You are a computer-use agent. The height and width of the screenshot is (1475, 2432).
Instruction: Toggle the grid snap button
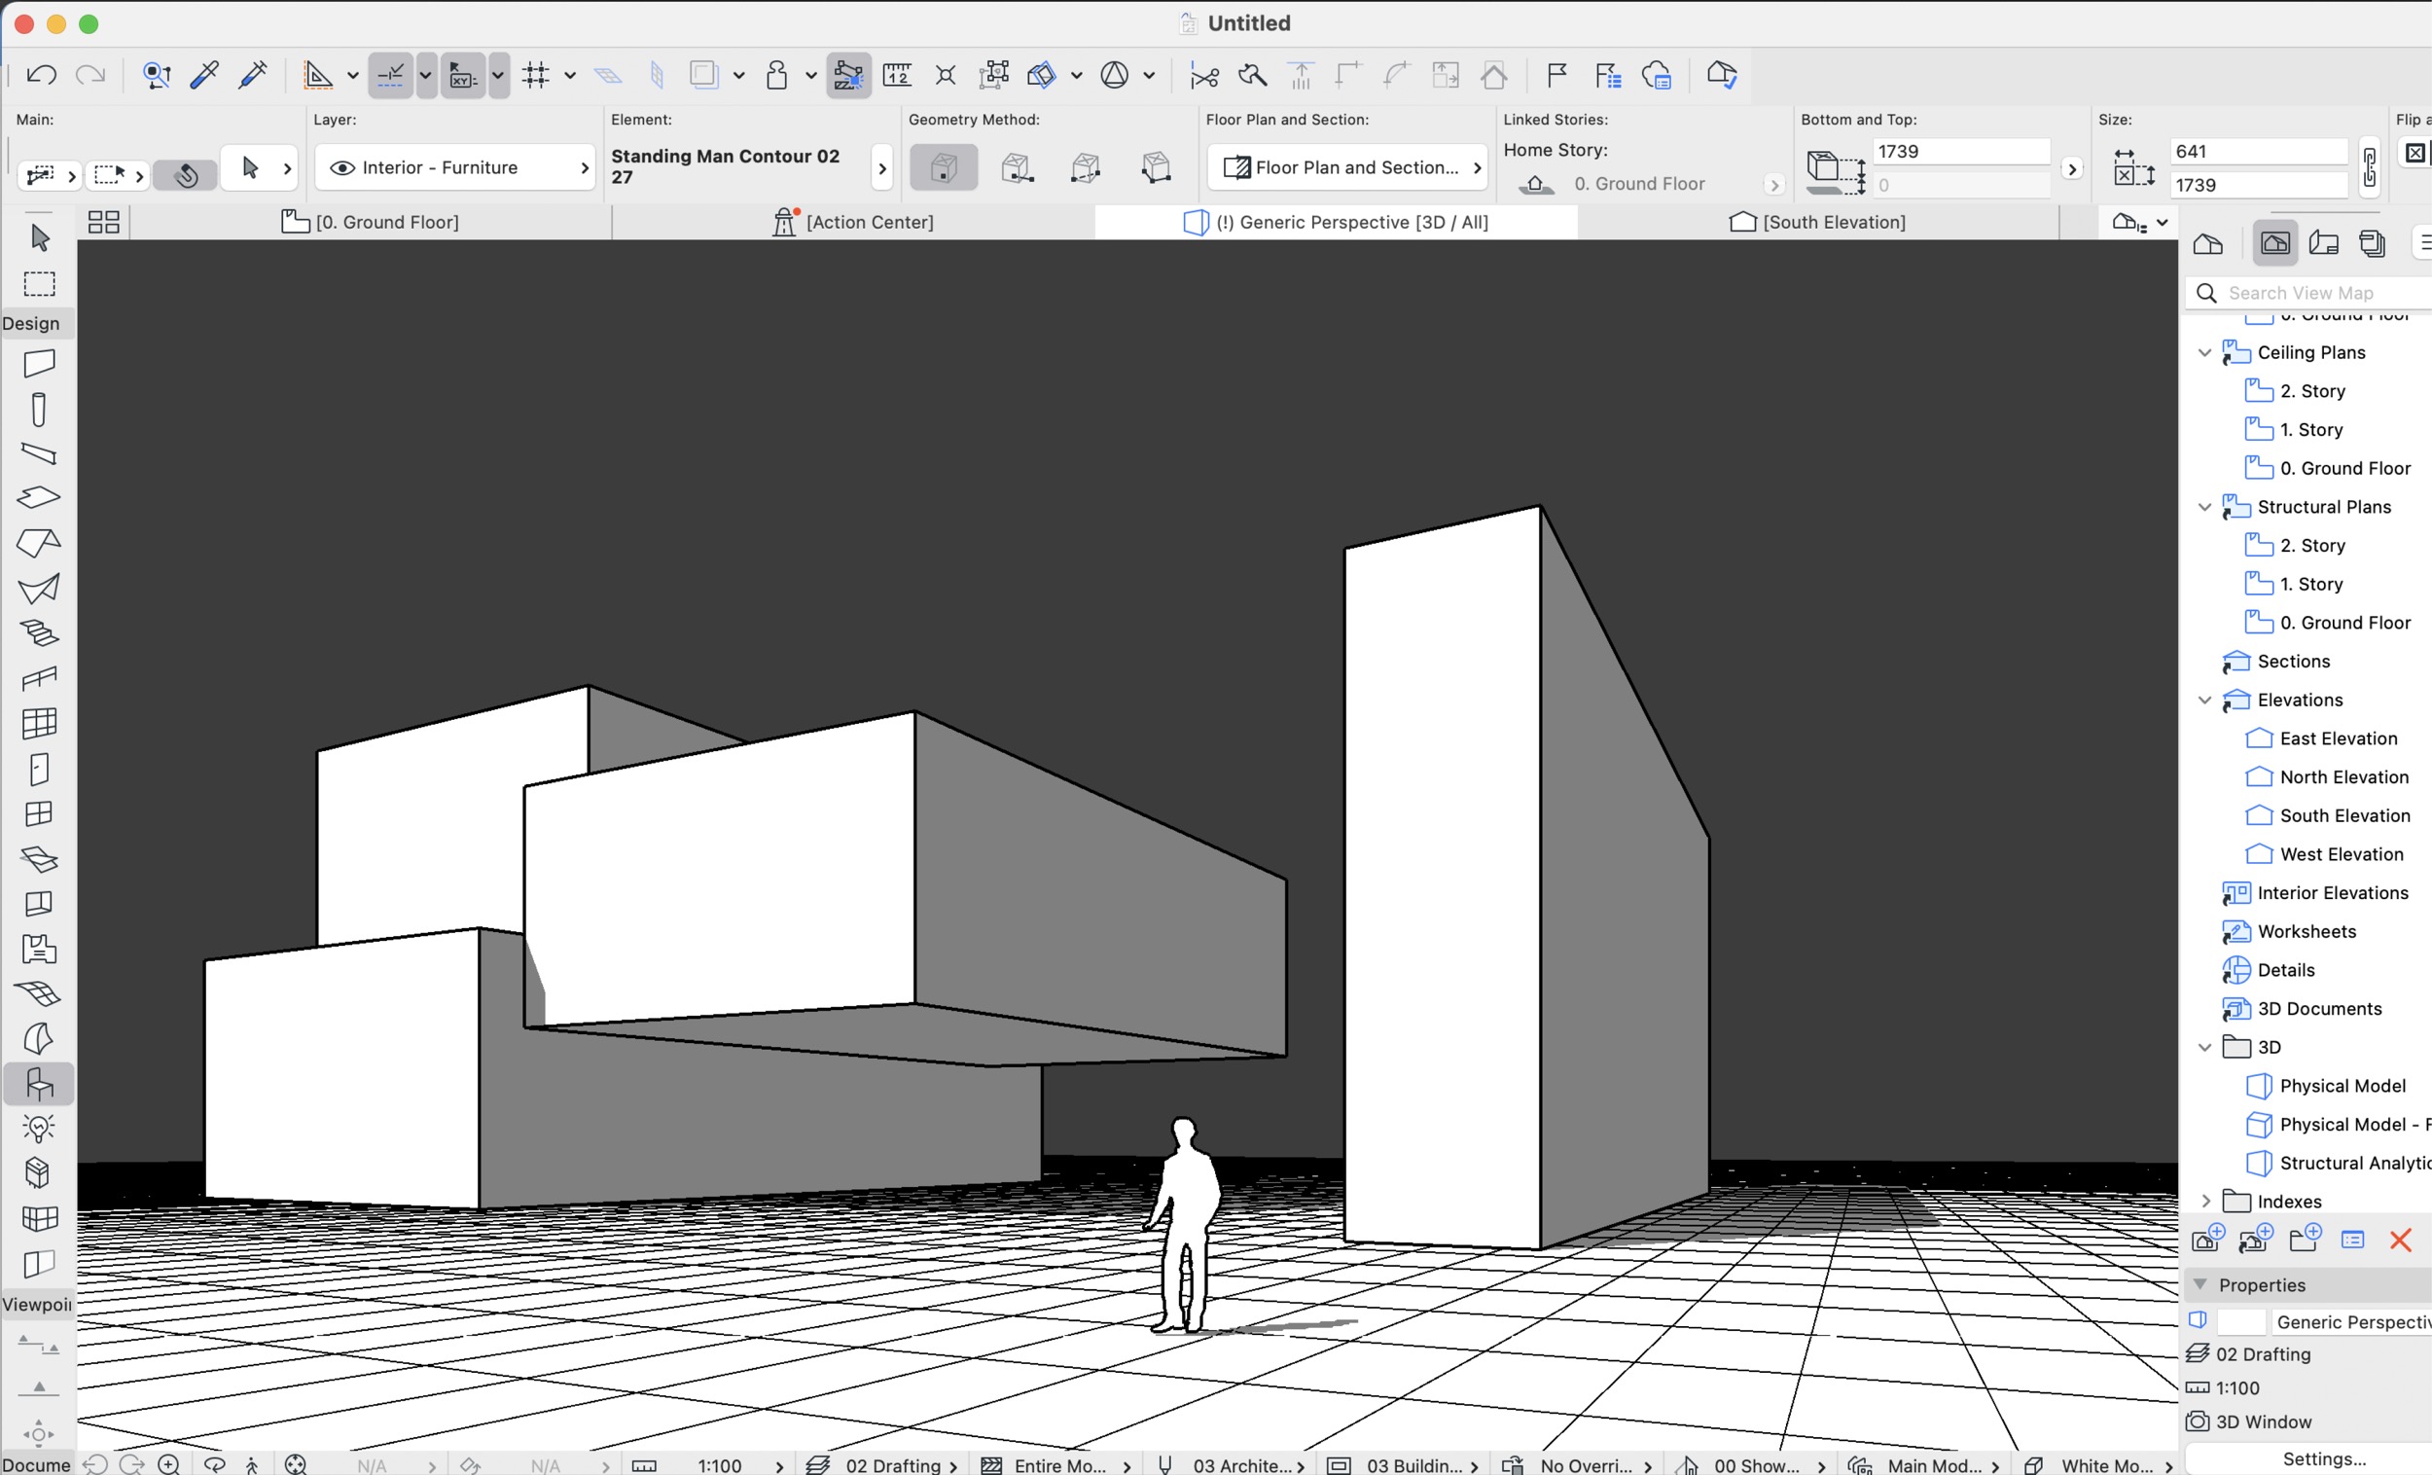[536, 75]
